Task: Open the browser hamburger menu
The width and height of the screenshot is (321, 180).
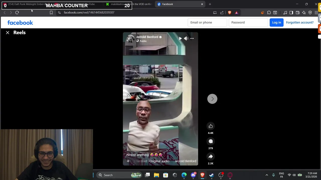Action: coord(316,12)
